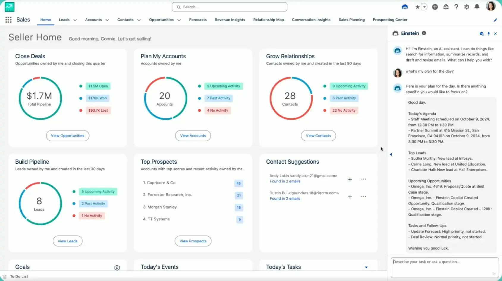Click the $1.7M Total Pipeline donut chart
This screenshot has height=281, width=502.
pyautogui.click(x=40, y=98)
